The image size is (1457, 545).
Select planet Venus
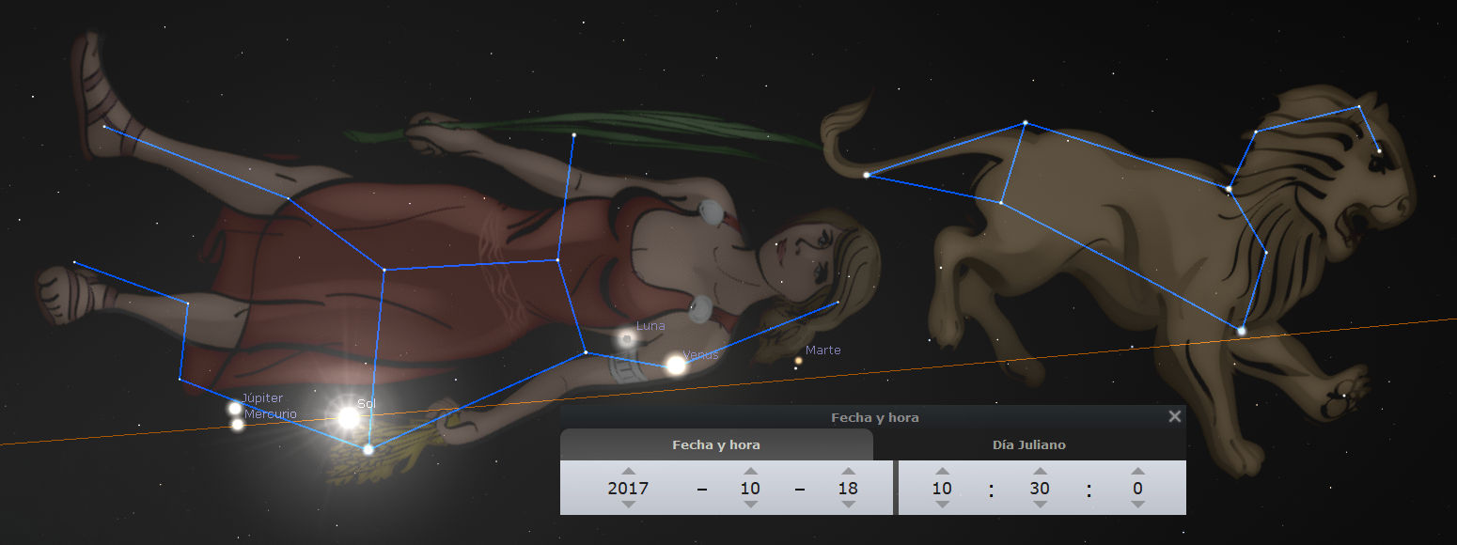pos(676,366)
